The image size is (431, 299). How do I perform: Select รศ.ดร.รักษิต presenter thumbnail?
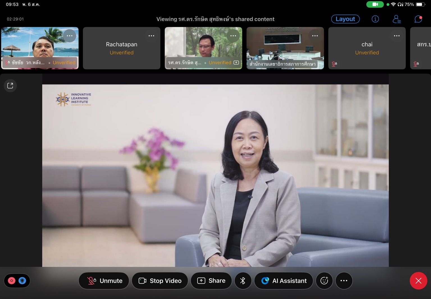203,48
